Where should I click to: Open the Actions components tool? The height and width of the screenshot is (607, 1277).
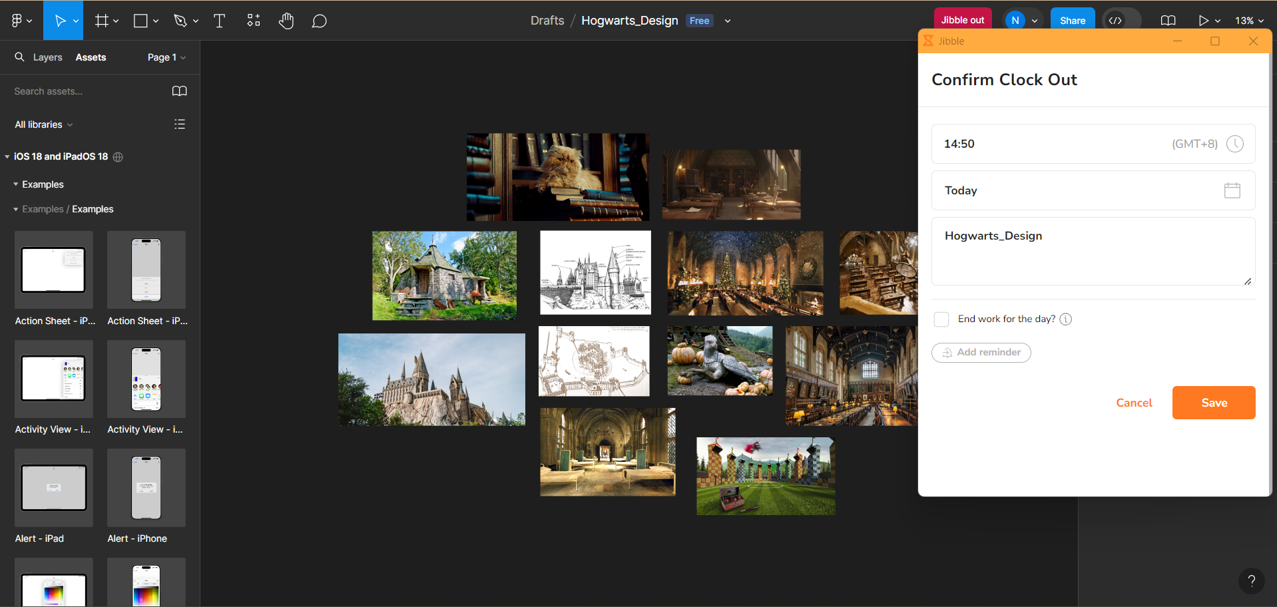pos(254,21)
